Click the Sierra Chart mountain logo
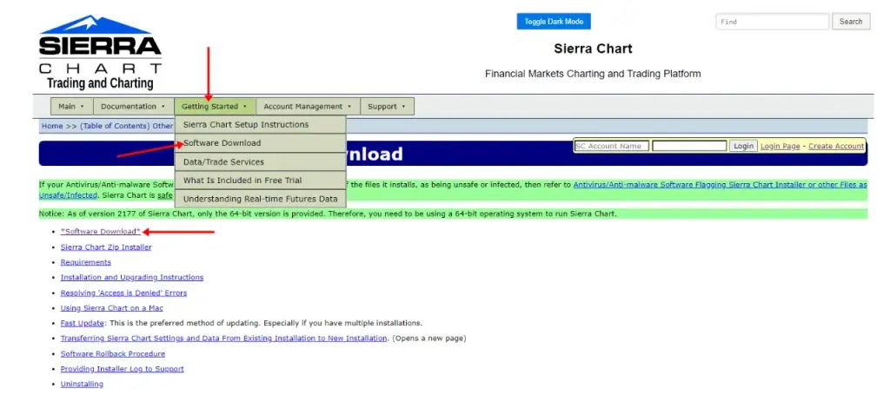The width and height of the screenshot is (890, 408). click(x=100, y=53)
